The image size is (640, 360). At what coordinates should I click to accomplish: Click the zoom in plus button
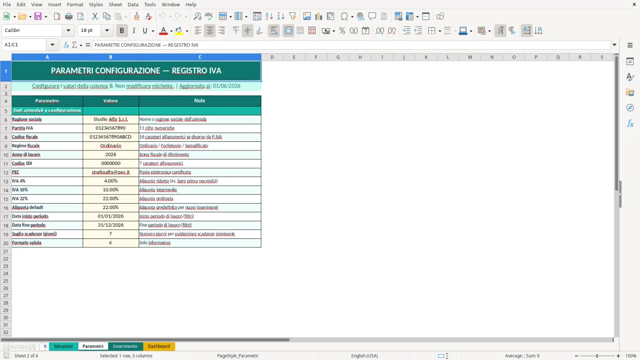tap(619, 356)
